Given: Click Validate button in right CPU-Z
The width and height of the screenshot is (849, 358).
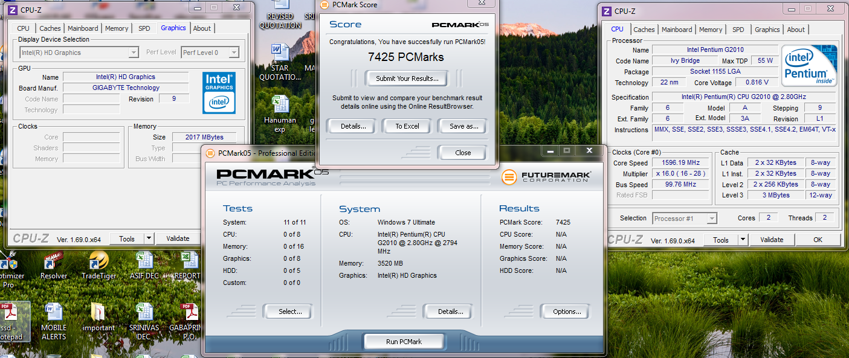Looking at the screenshot, I should pos(772,240).
